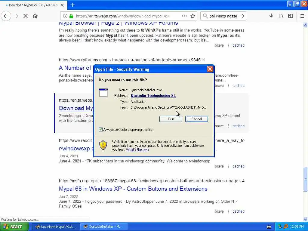Image resolution: width=308 pixels, height=231 pixels.
Task: Click the search box with 'pal winxp nosse'
Action: tap(223, 16)
